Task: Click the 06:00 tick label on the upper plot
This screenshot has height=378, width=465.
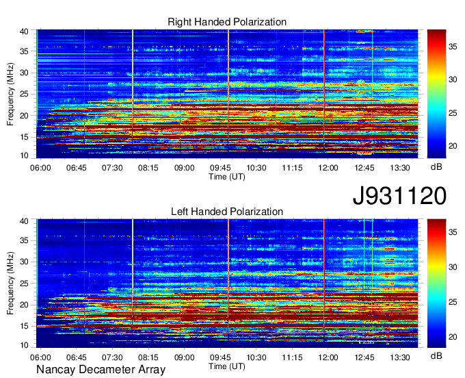Action: pyautogui.click(x=40, y=168)
